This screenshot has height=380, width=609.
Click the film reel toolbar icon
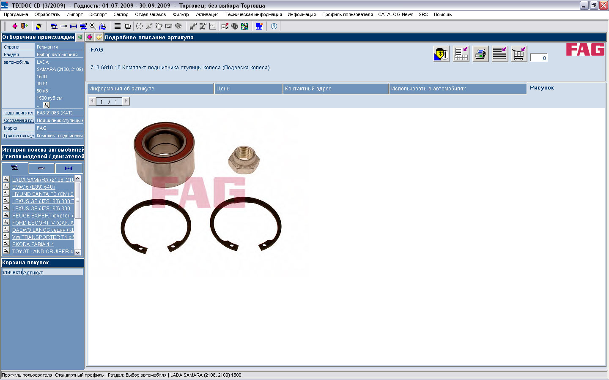(235, 26)
